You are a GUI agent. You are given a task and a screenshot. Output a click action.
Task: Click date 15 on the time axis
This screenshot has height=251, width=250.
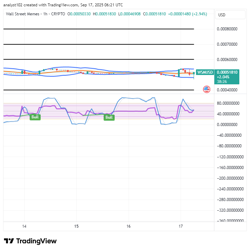[76, 226]
